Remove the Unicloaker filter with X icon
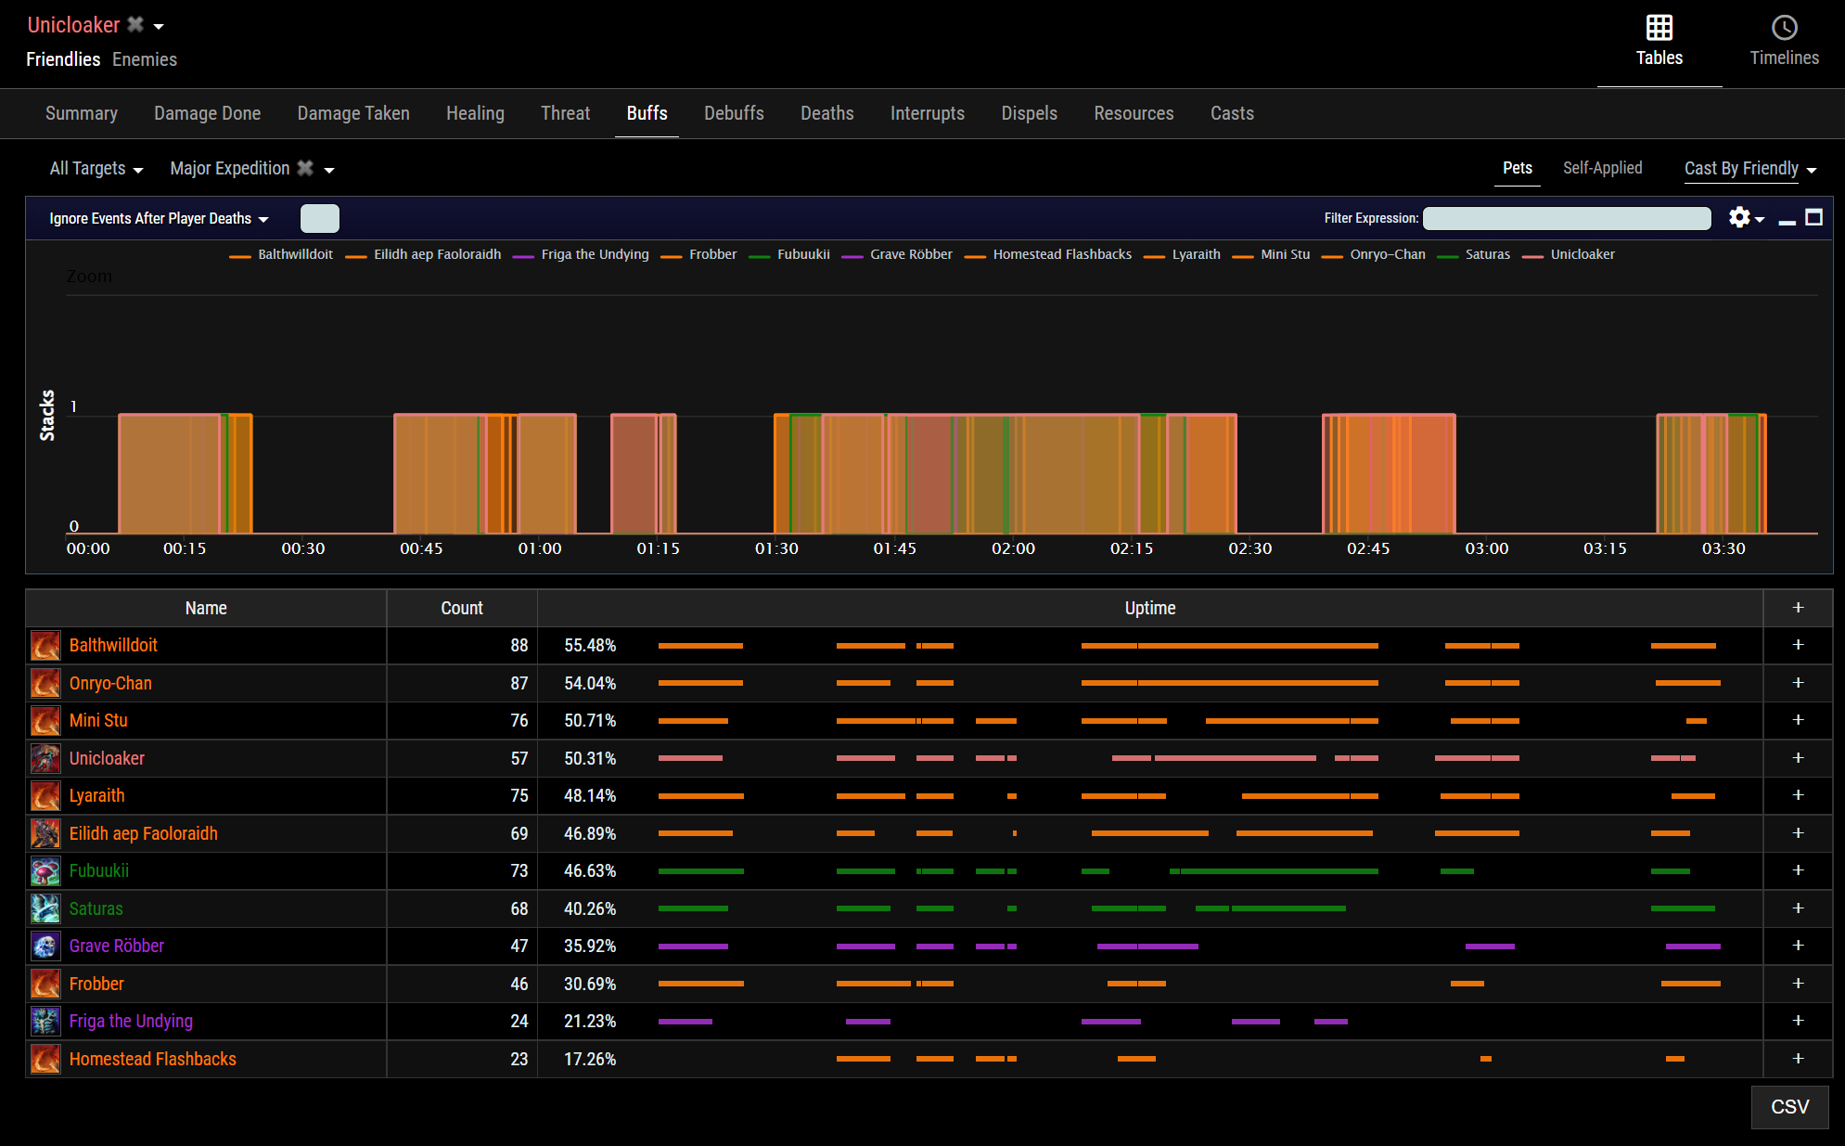 click(135, 25)
